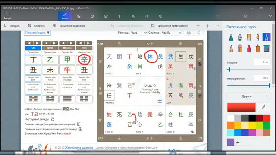Choose the pink color swatch
The height and width of the screenshot is (155, 276).
coord(260,133)
